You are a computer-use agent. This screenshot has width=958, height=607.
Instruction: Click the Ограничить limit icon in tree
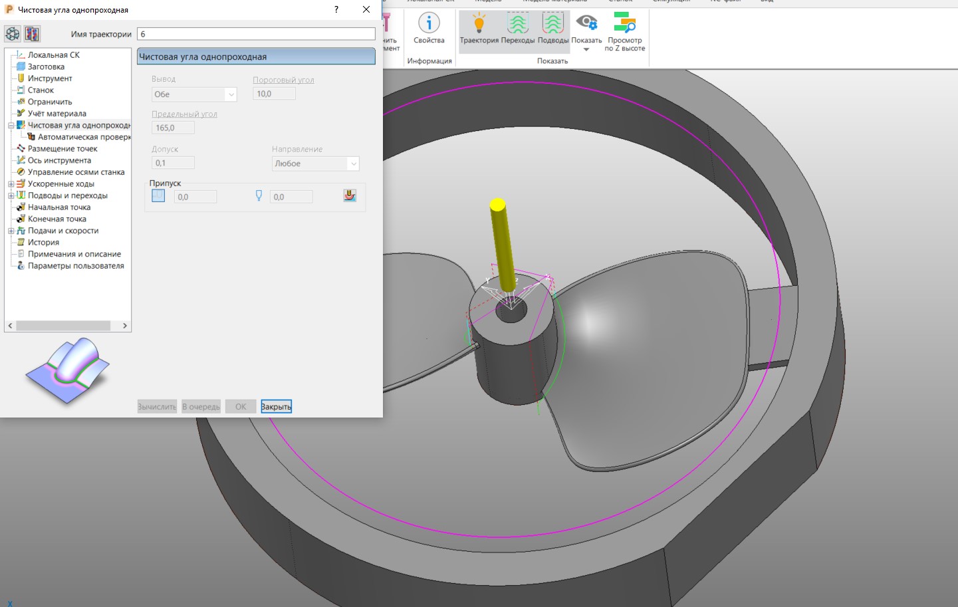(x=21, y=102)
